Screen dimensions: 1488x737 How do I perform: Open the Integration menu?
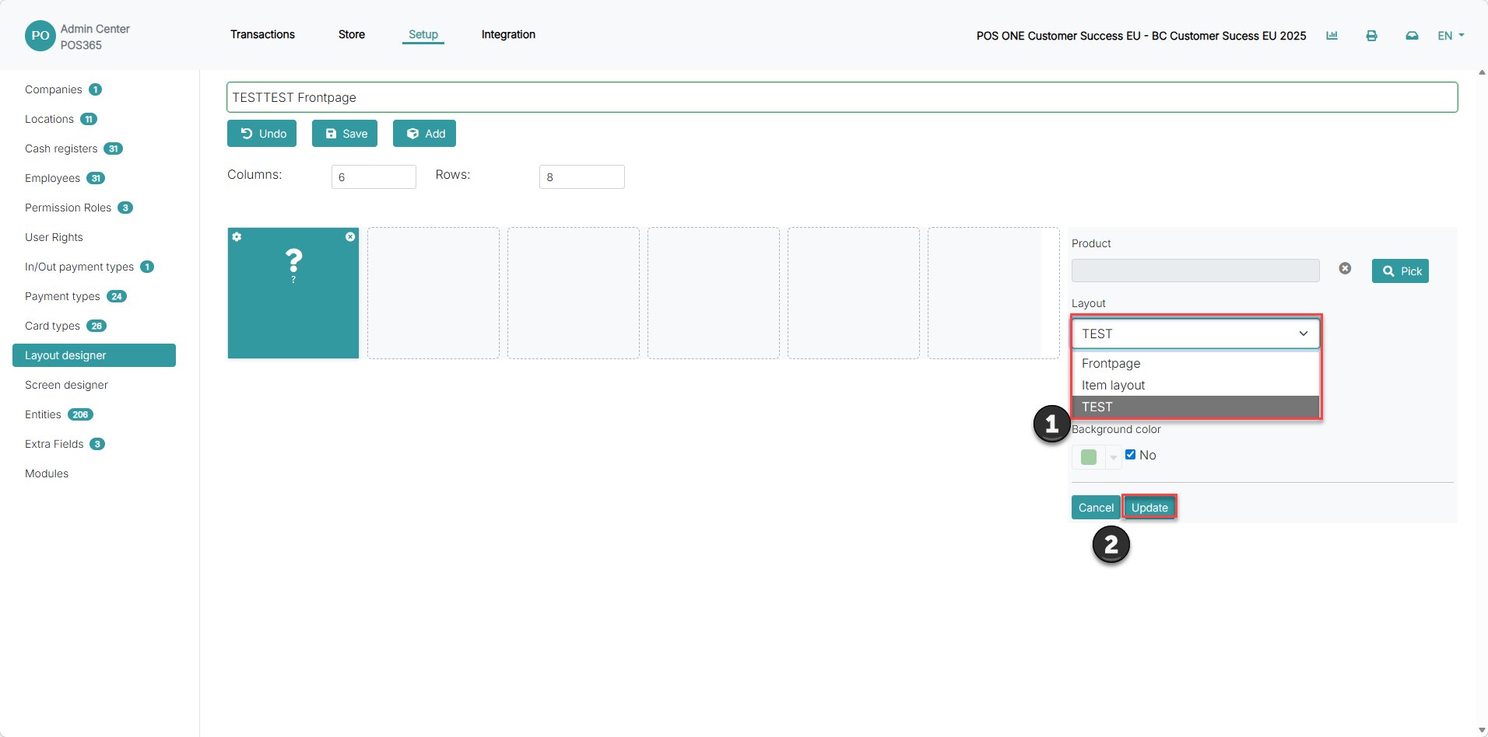click(508, 34)
